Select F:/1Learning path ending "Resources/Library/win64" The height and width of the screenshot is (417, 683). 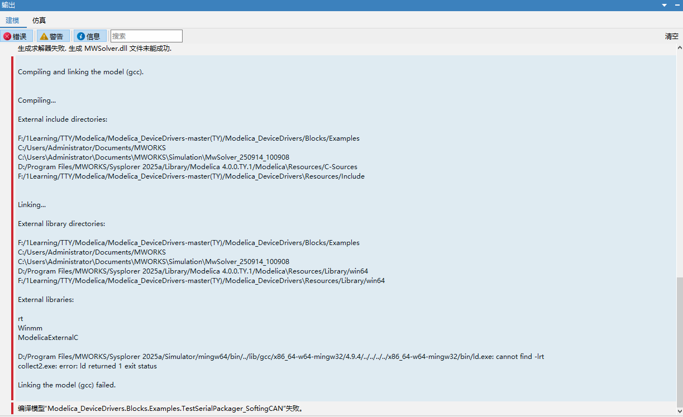click(x=201, y=281)
